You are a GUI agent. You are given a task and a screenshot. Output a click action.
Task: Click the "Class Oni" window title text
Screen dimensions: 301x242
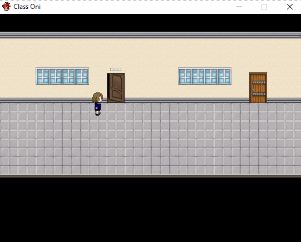[27, 7]
